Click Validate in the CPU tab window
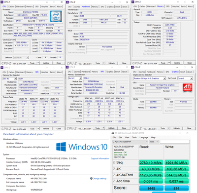Viewport: 197px width, 193px height. pos(46,63)
